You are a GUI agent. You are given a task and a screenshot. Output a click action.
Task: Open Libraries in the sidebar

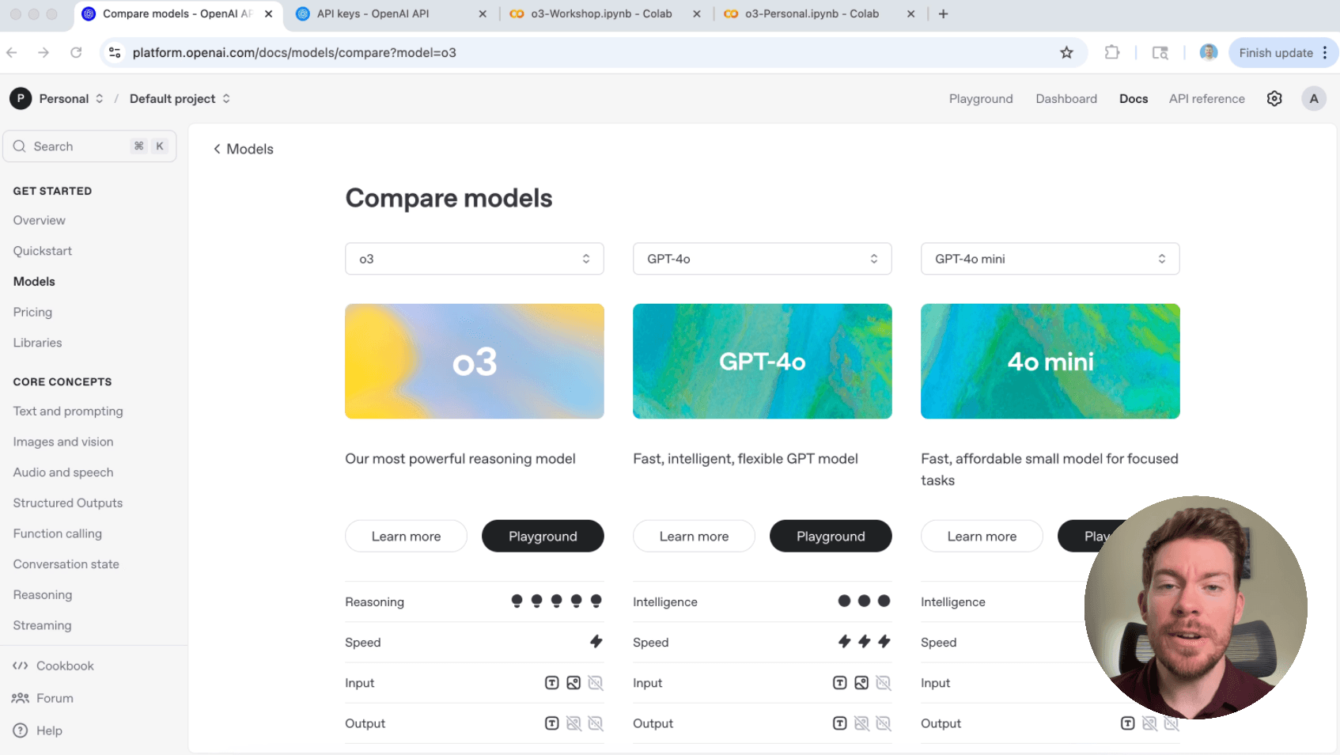(37, 343)
